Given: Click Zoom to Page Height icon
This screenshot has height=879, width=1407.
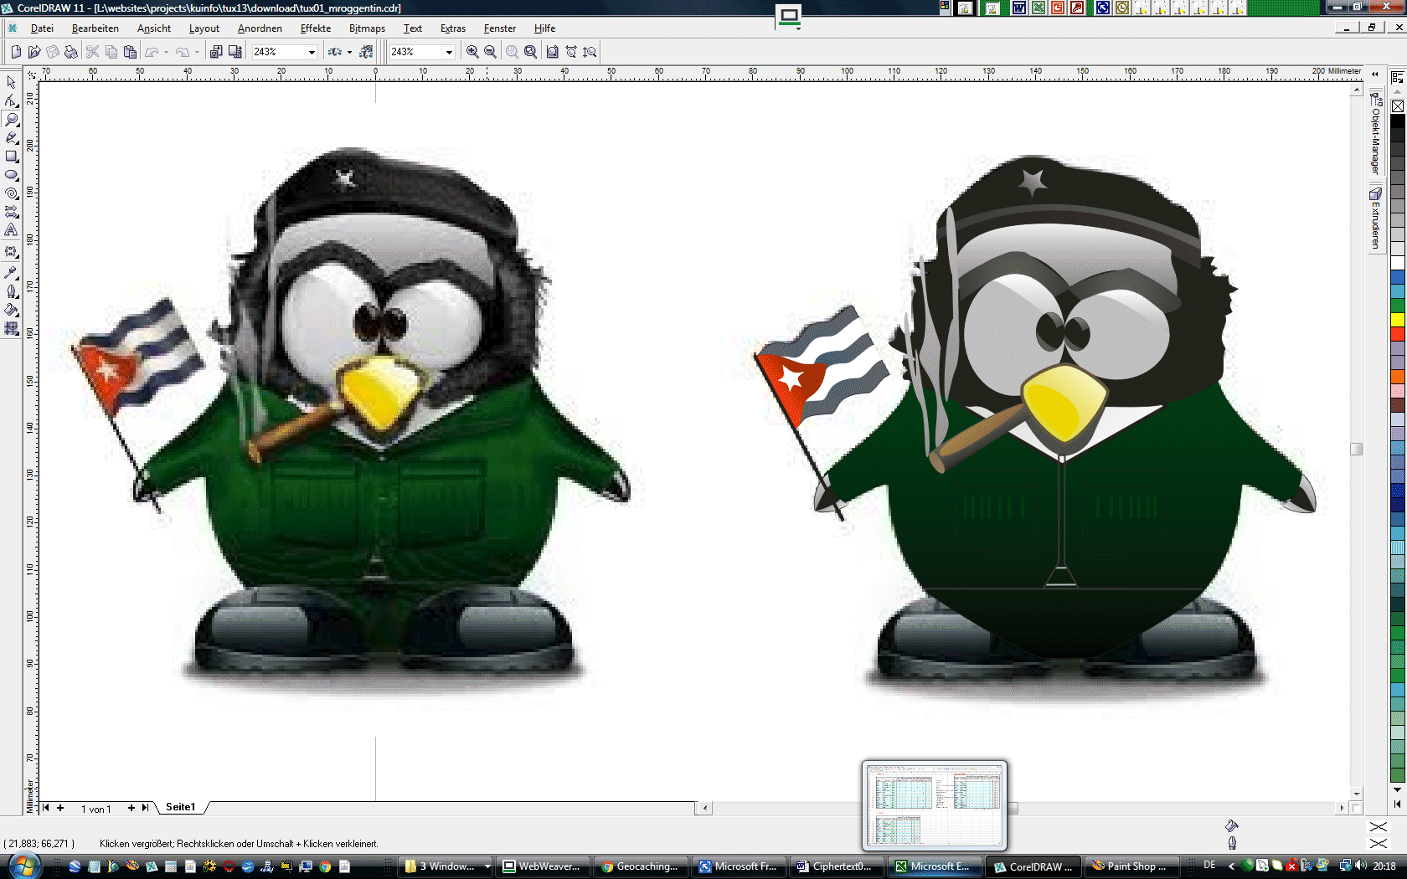Looking at the screenshot, I should tap(590, 52).
